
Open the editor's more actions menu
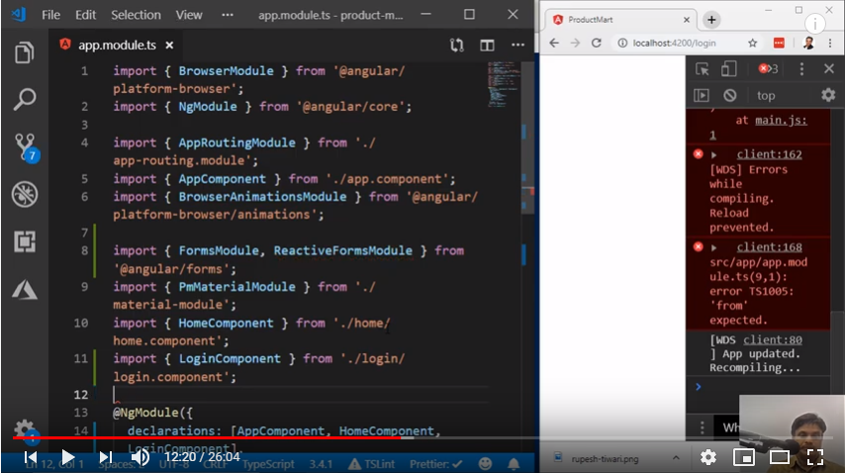tap(517, 45)
